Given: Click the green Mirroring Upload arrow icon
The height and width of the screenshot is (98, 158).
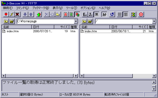Looking at the screenshot, I should tap(39, 15).
